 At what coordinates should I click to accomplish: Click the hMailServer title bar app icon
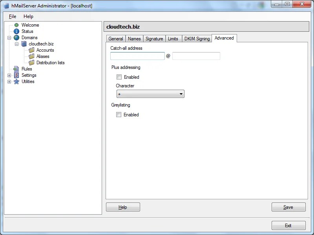pyautogui.click(x=6, y=5)
